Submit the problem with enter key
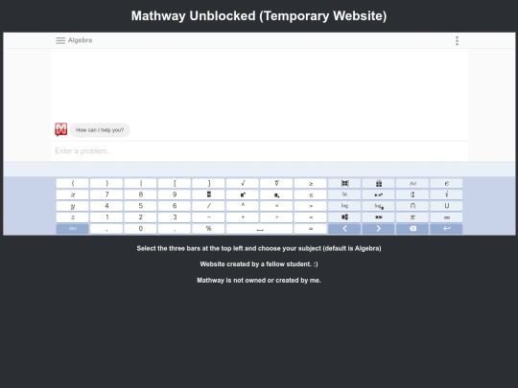 (446, 229)
